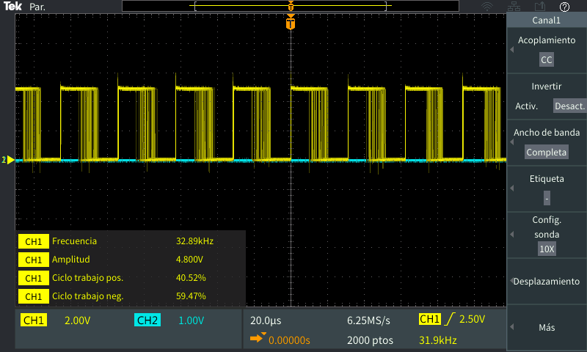
Task: Click the 31.9kHz trigger frequency readout
Action: (x=437, y=340)
